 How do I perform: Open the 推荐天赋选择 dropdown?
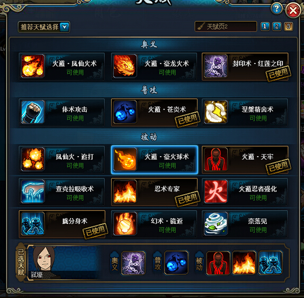coord(44,27)
